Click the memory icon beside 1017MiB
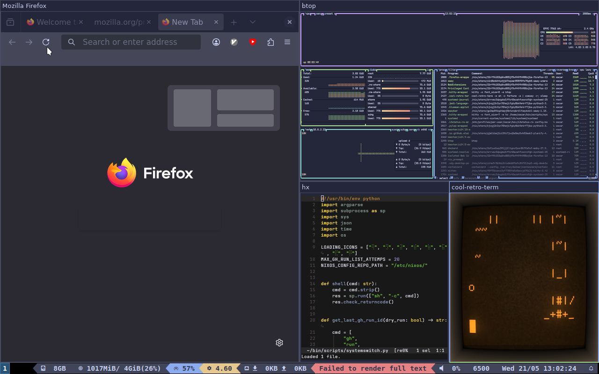This screenshot has width=599, height=374. coord(80,368)
